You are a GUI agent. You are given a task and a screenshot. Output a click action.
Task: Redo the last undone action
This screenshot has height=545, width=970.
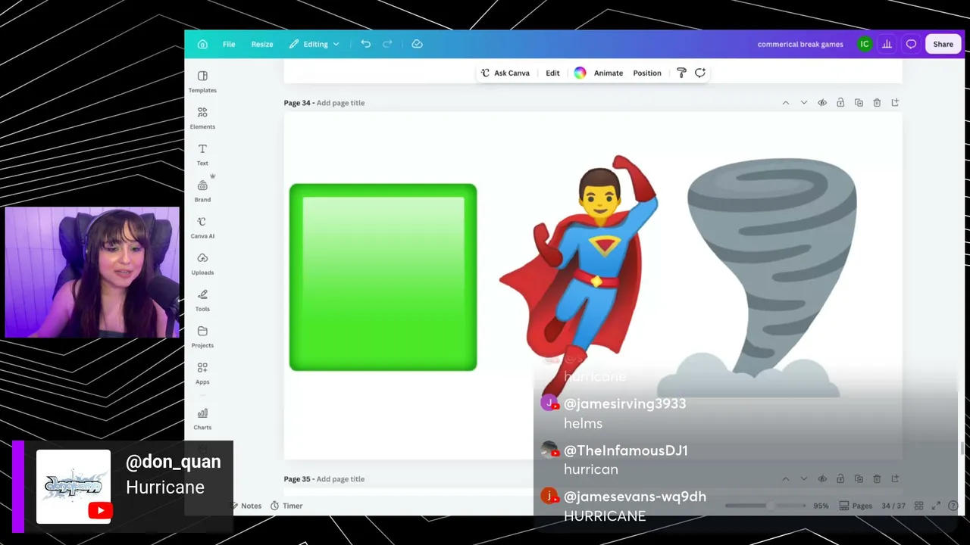coord(387,44)
